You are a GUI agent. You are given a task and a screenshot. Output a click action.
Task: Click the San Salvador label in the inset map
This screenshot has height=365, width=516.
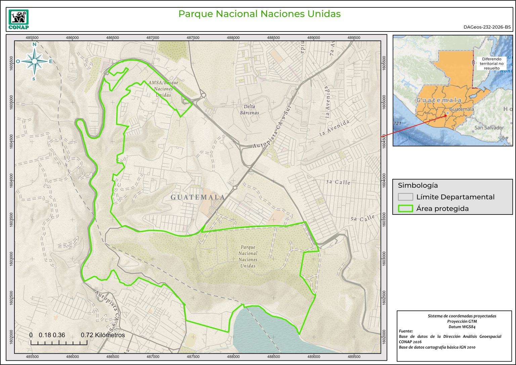tap(489, 128)
